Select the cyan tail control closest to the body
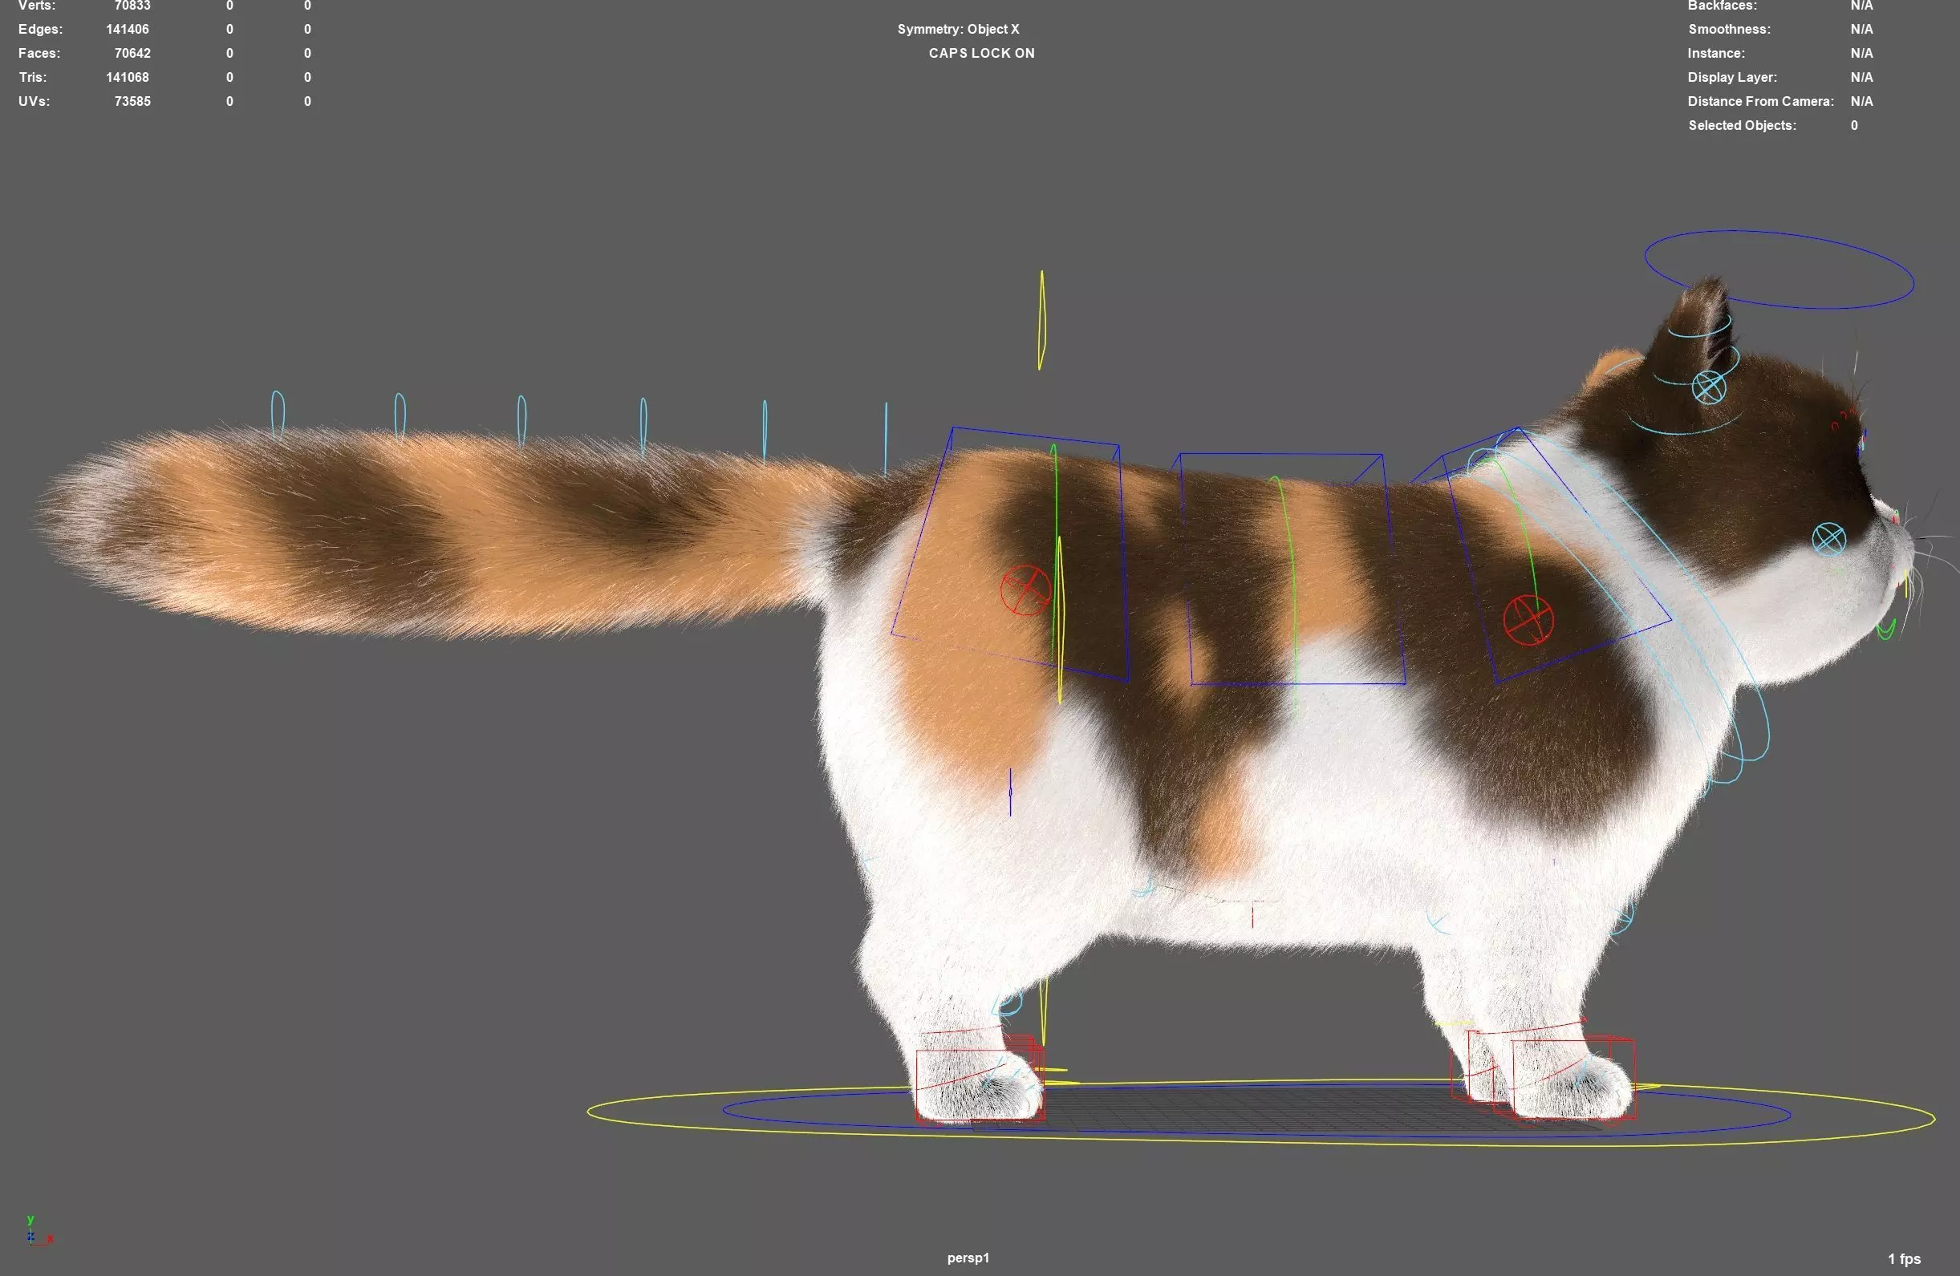The image size is (1960, 1276). tap(886, 439)
